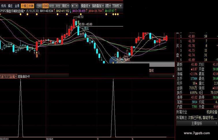Expand the 操盘线 dropdown
218x140 pixels.
(x=85, y=6)
